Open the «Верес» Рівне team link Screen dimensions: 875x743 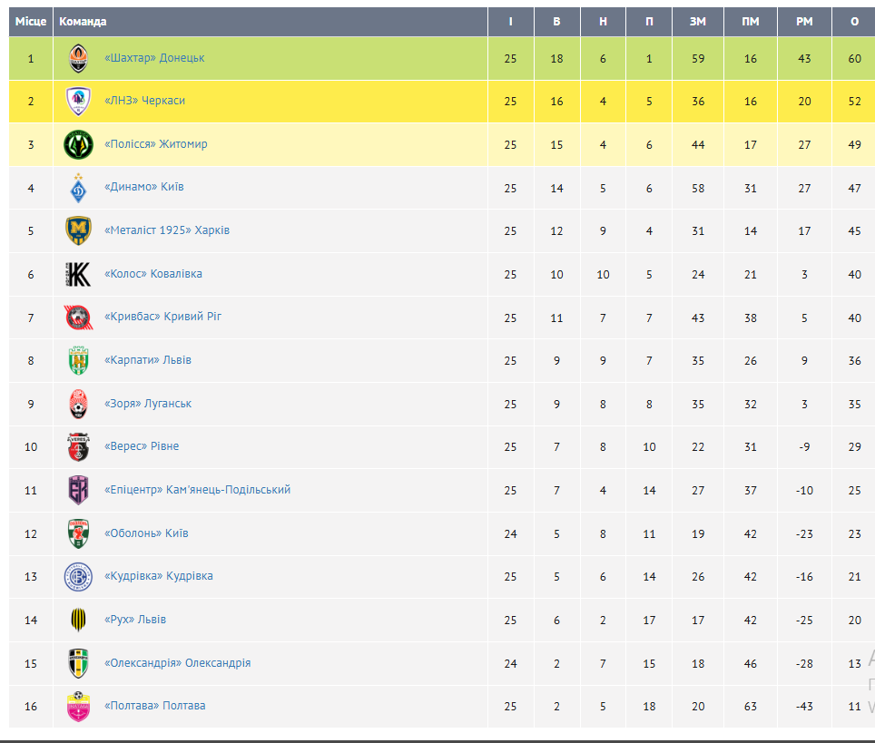[142, 446]
